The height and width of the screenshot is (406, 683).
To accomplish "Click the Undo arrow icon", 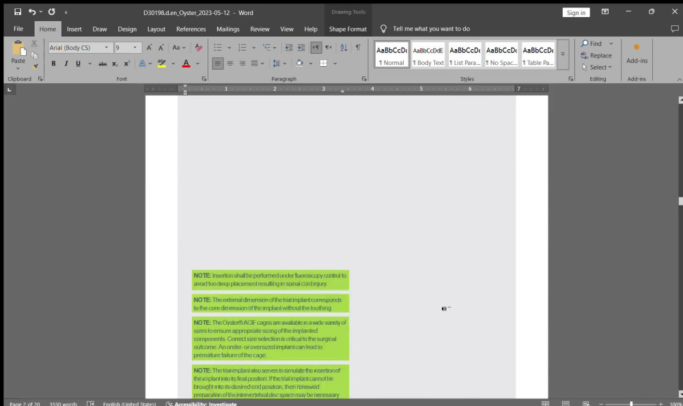I will [x=32, y=12].
